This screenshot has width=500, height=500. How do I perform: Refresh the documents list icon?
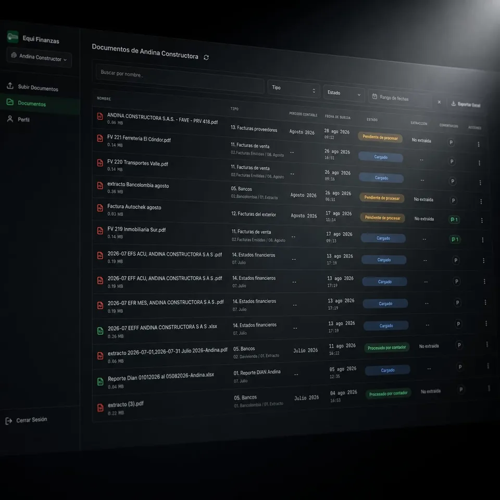coord(206,57)
